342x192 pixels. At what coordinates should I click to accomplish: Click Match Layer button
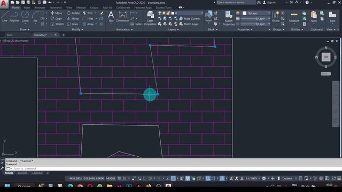tap(189, 24)
